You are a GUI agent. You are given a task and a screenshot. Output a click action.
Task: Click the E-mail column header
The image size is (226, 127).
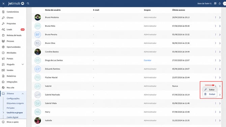click(96, 10)
